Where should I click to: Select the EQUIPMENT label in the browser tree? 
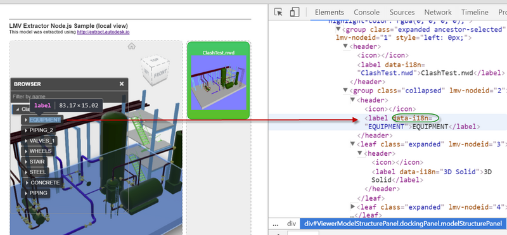[45, 120]
